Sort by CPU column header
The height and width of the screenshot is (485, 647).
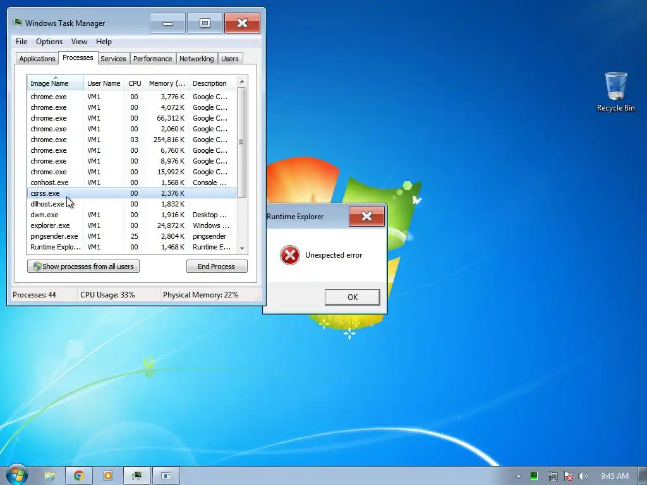coord(135,83)
